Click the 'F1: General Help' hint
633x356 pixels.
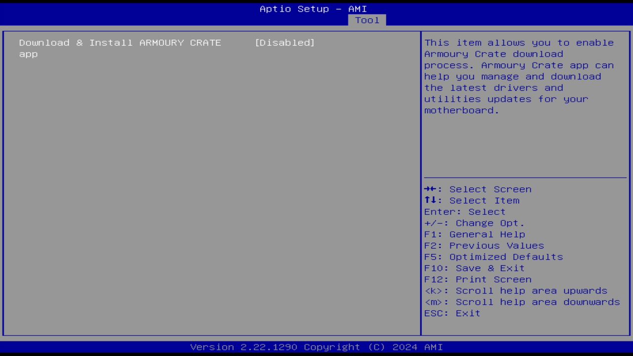pyautogui.click(x=474, y=234)
